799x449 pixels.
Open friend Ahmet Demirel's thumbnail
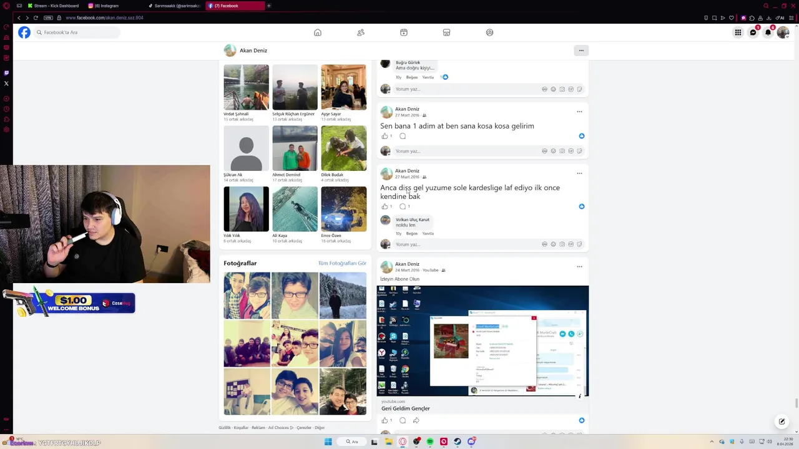[x=295, y=148]
